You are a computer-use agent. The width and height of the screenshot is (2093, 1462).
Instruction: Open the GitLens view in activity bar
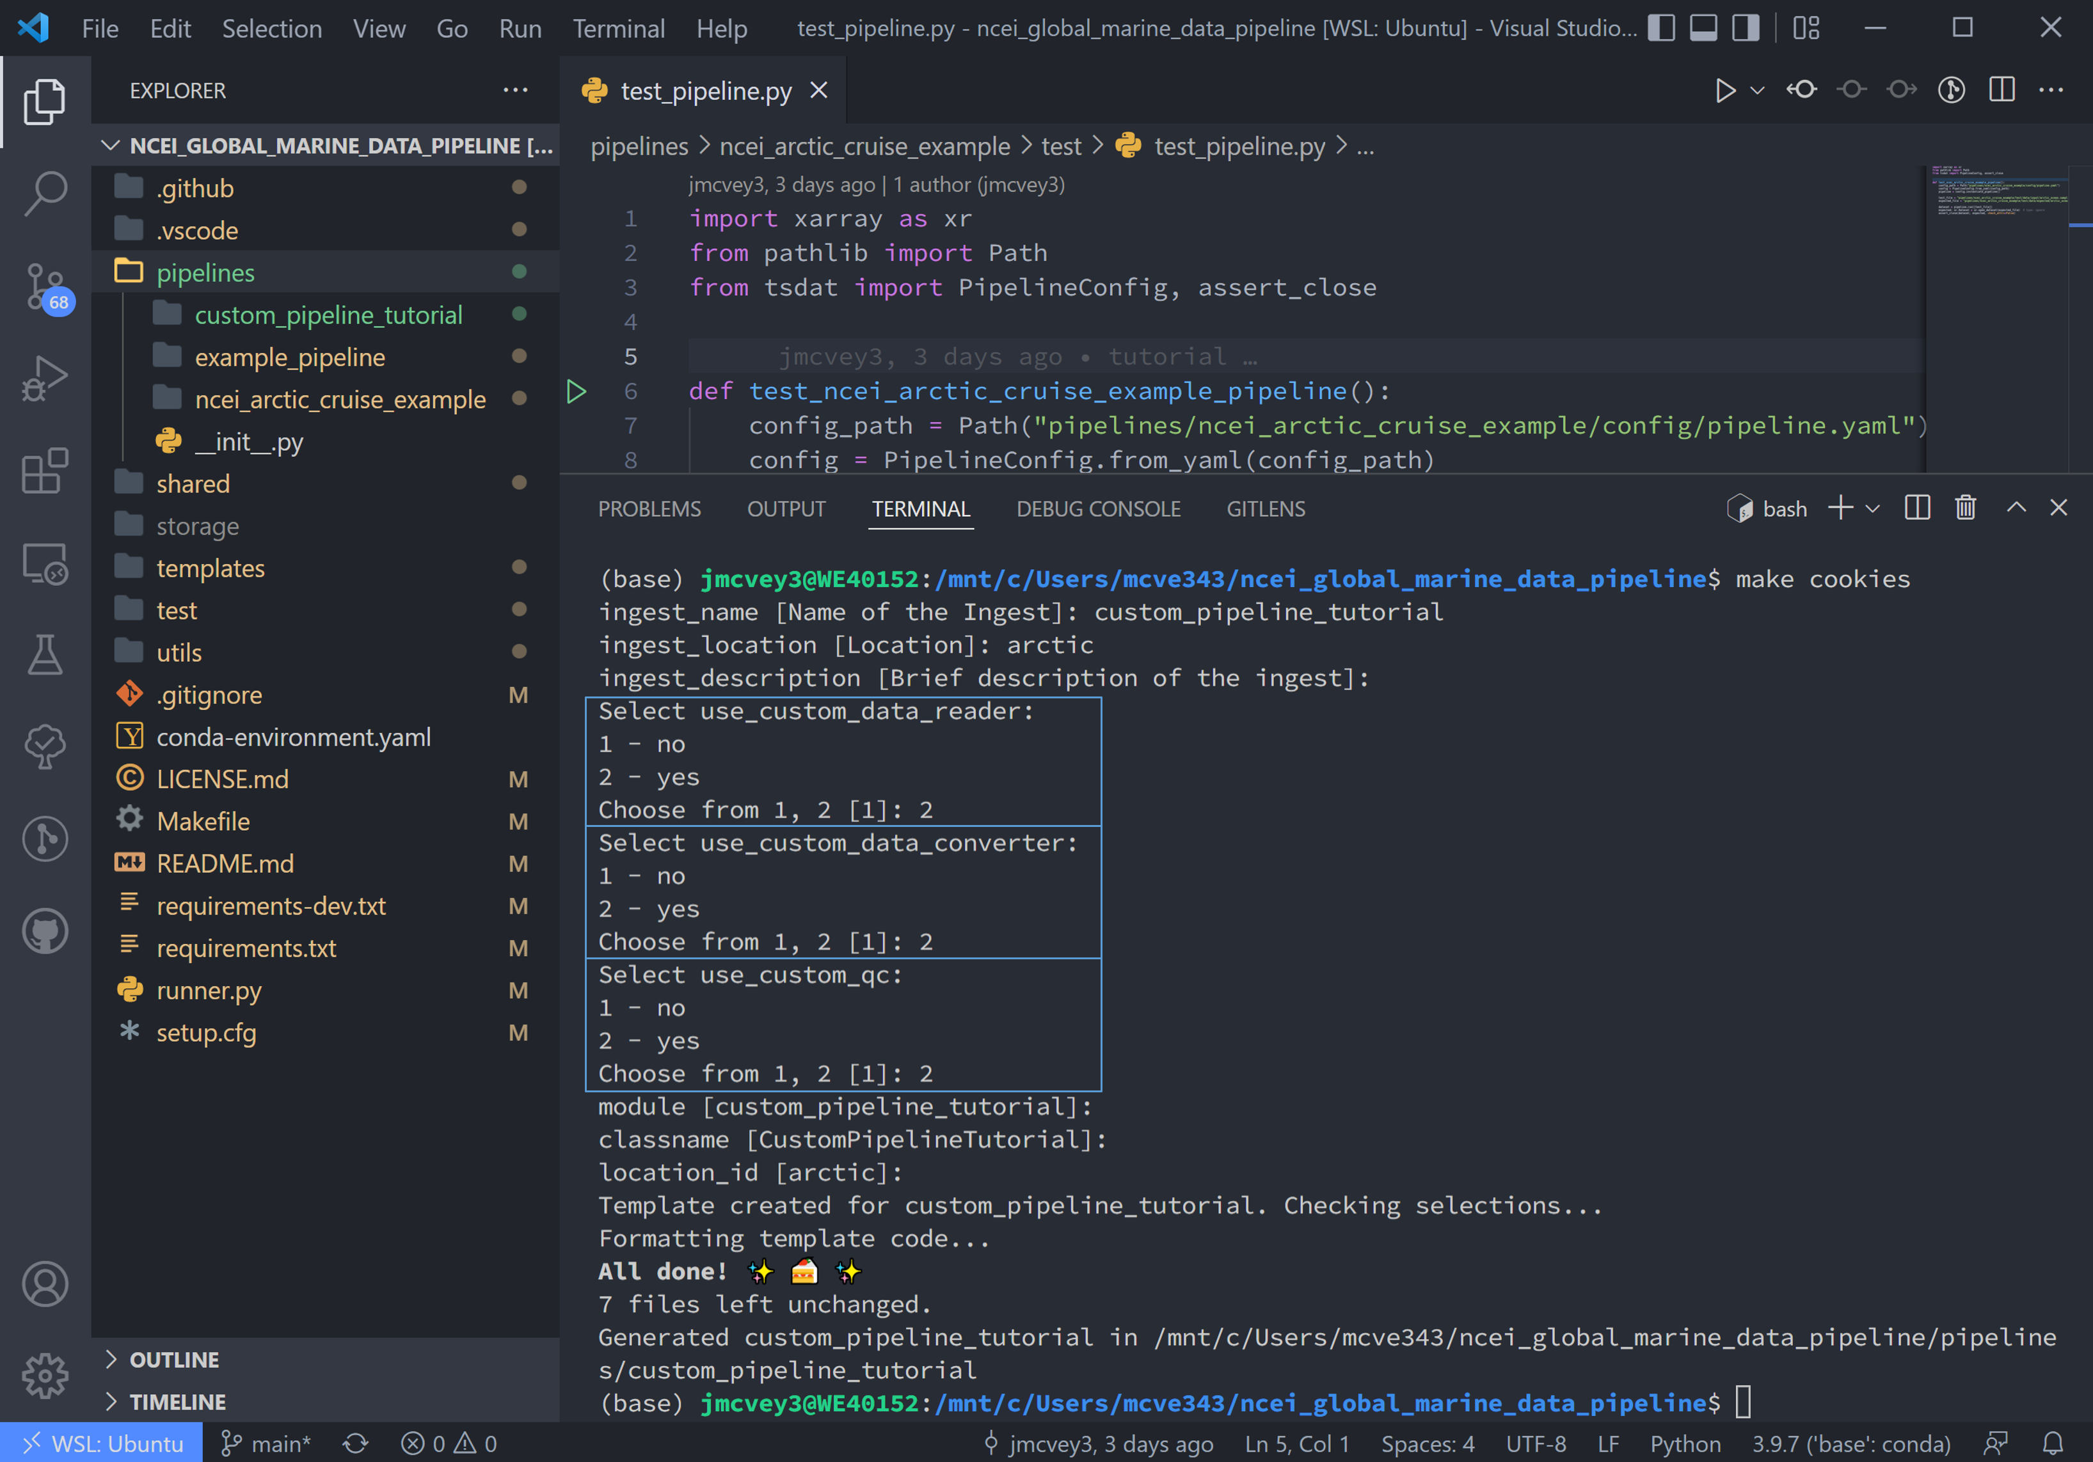tap(45, 839)
